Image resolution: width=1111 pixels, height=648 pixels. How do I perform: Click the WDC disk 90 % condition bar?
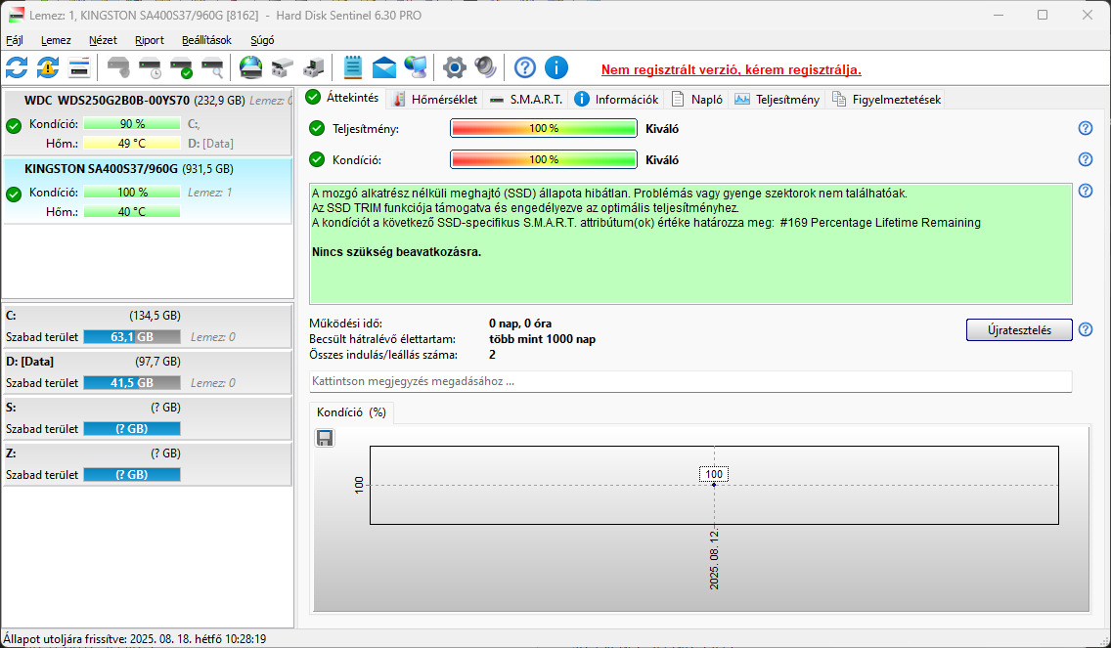(x=132, y=124)
